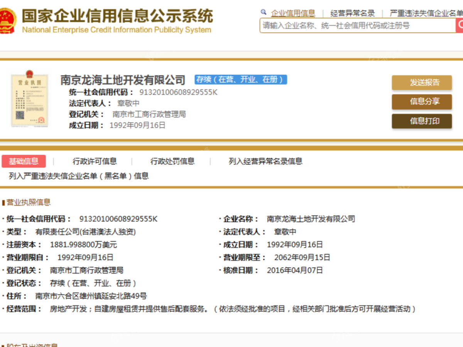This screenshot has width=463, height=347.
Task: Click the English title National Enterprise Credit Information Publicity System
Action: [x=117, y=30]
